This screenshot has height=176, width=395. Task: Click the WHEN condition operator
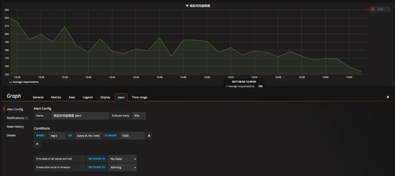click(40, 136)
